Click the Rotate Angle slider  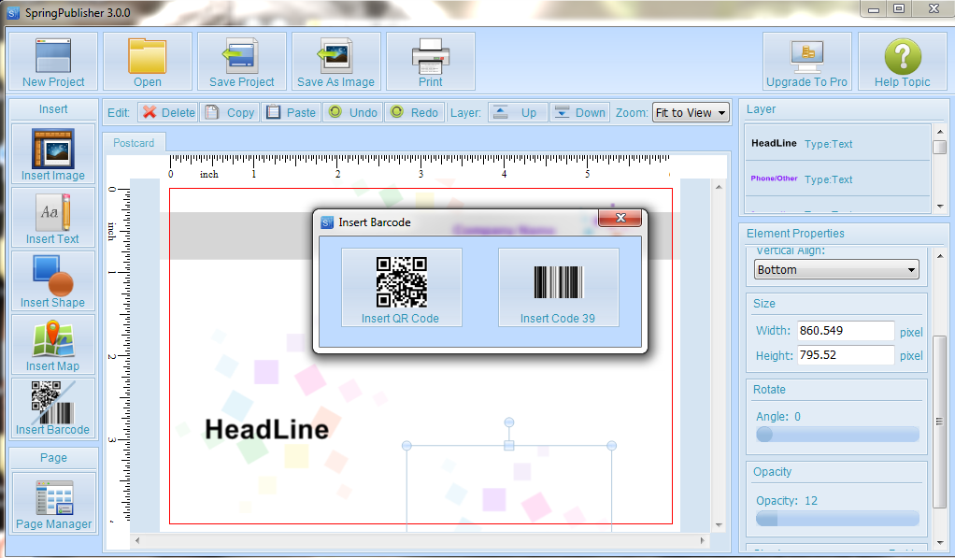(x=837, y=435)
